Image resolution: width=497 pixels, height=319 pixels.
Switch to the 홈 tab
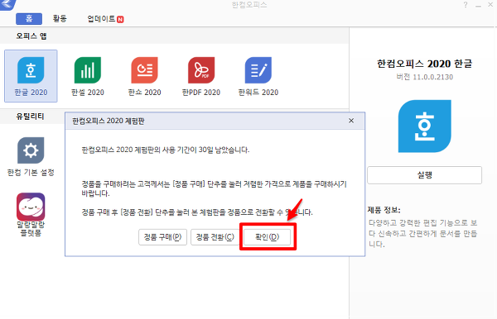pos(29,19)
